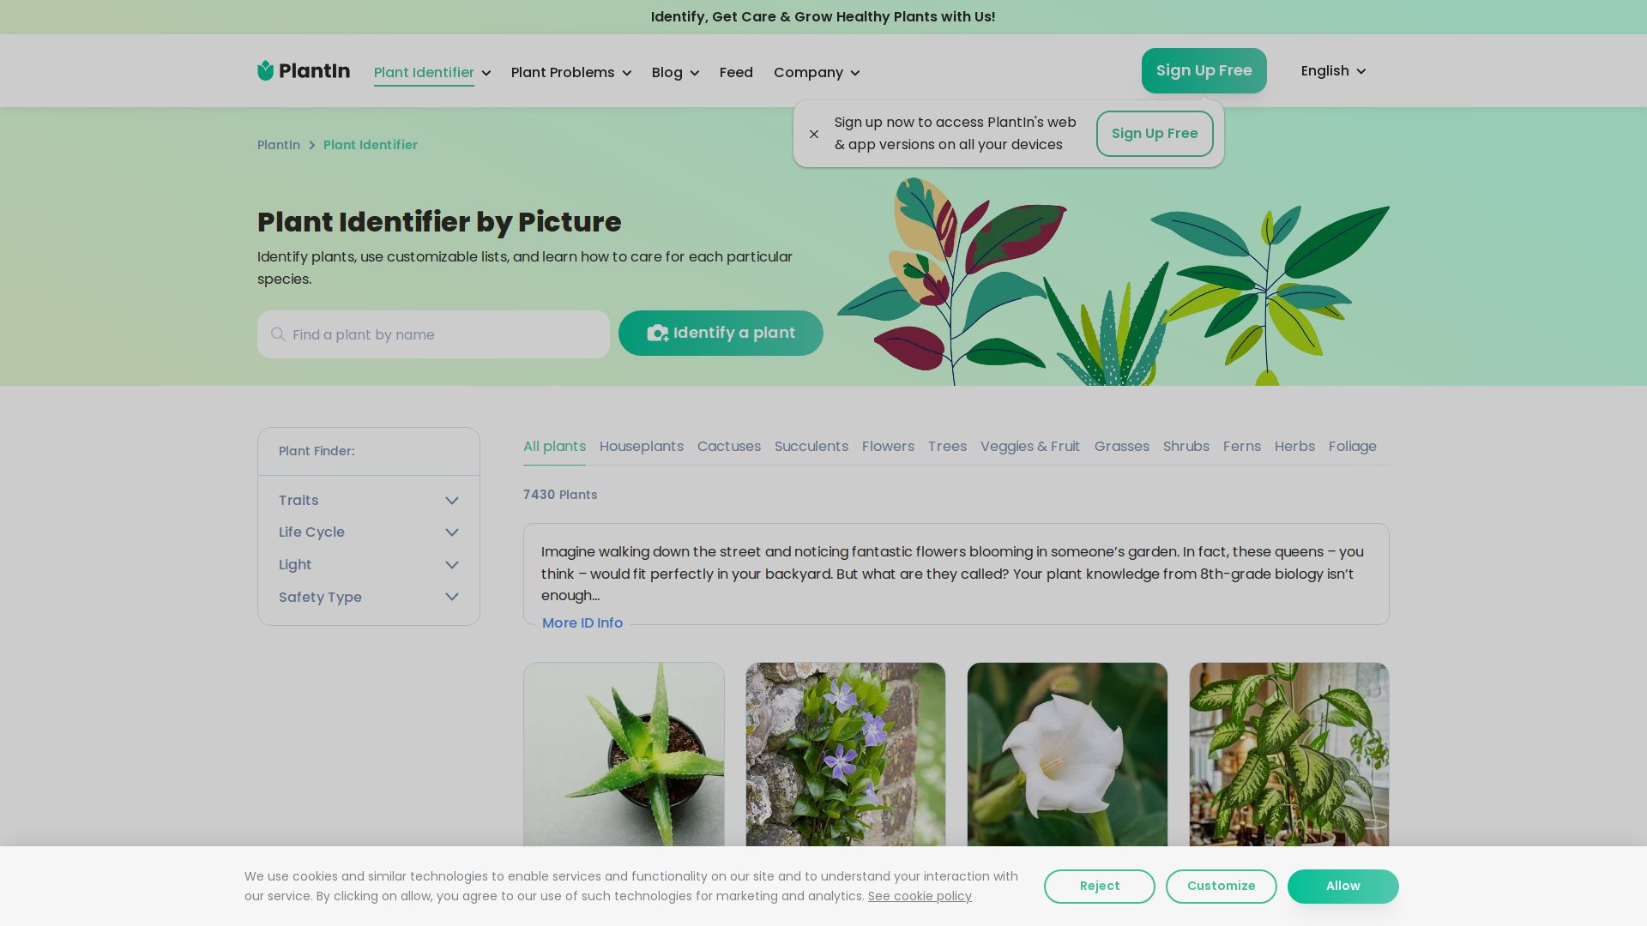Open the aloe plant thumbnail card

[624, 755]
